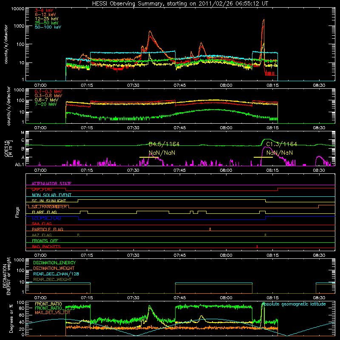Click the 07:45 tick label under decimation plot
This screenshot has height=340, width=340.
click(179, 298)
